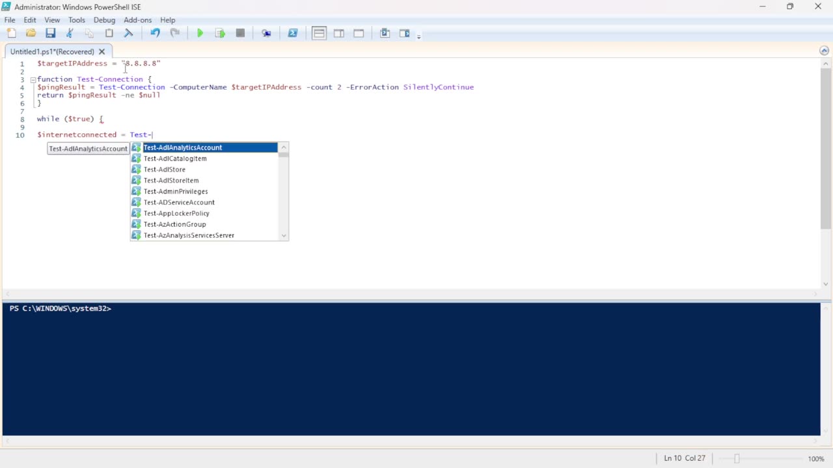Image resolution: width=833 pixels, height=468 pixels.
Task: Pick Test-AdminPrivileges from the suggestions
Action: (204, 192)
